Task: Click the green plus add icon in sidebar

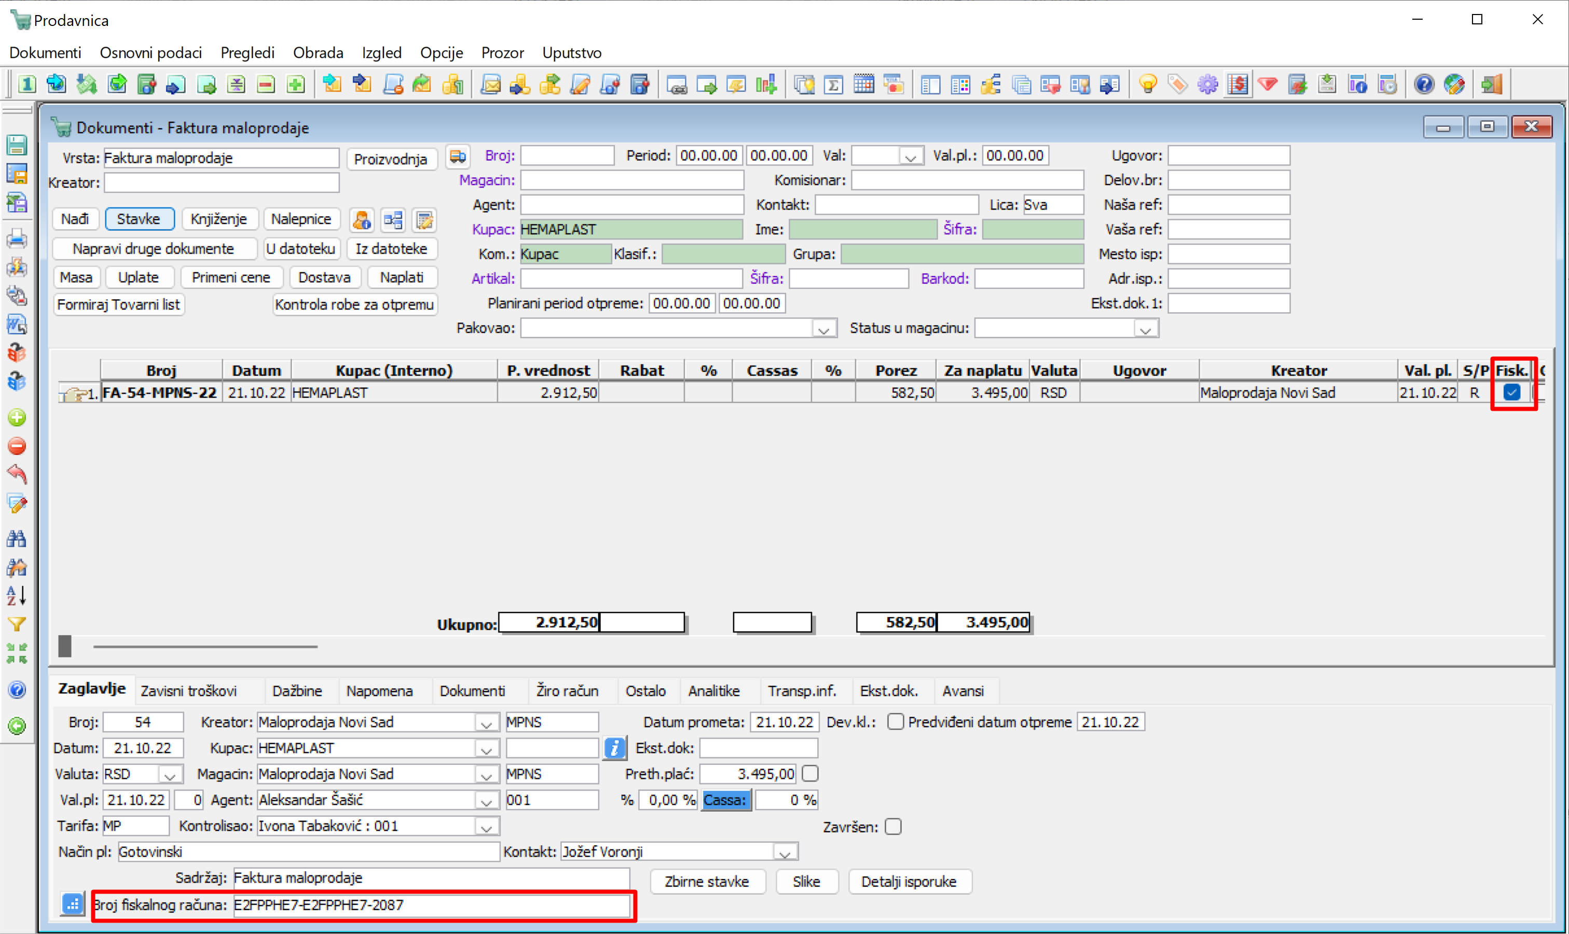Action: (x=17, y=417)
